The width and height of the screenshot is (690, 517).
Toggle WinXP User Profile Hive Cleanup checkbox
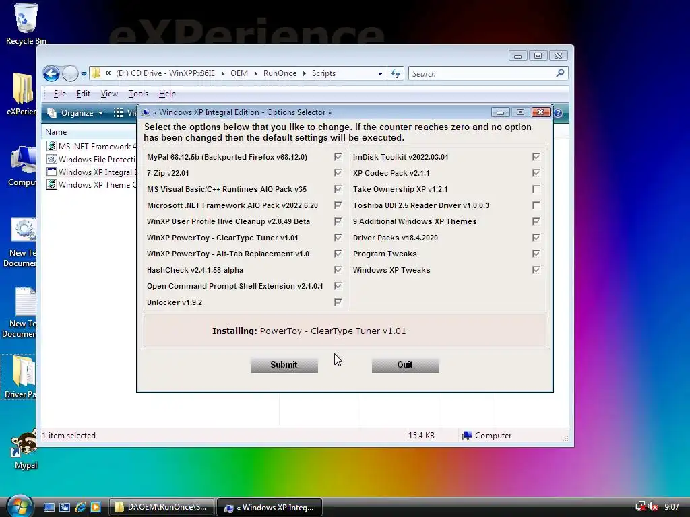(338, 221)
